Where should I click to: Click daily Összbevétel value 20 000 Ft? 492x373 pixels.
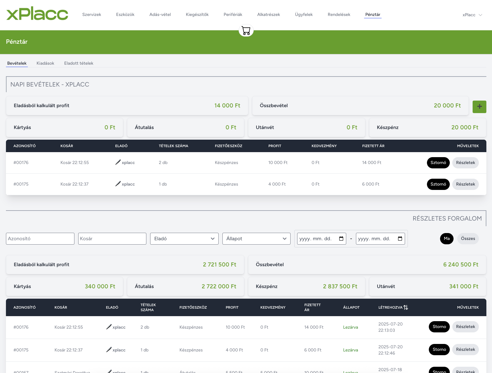(447, 106)
